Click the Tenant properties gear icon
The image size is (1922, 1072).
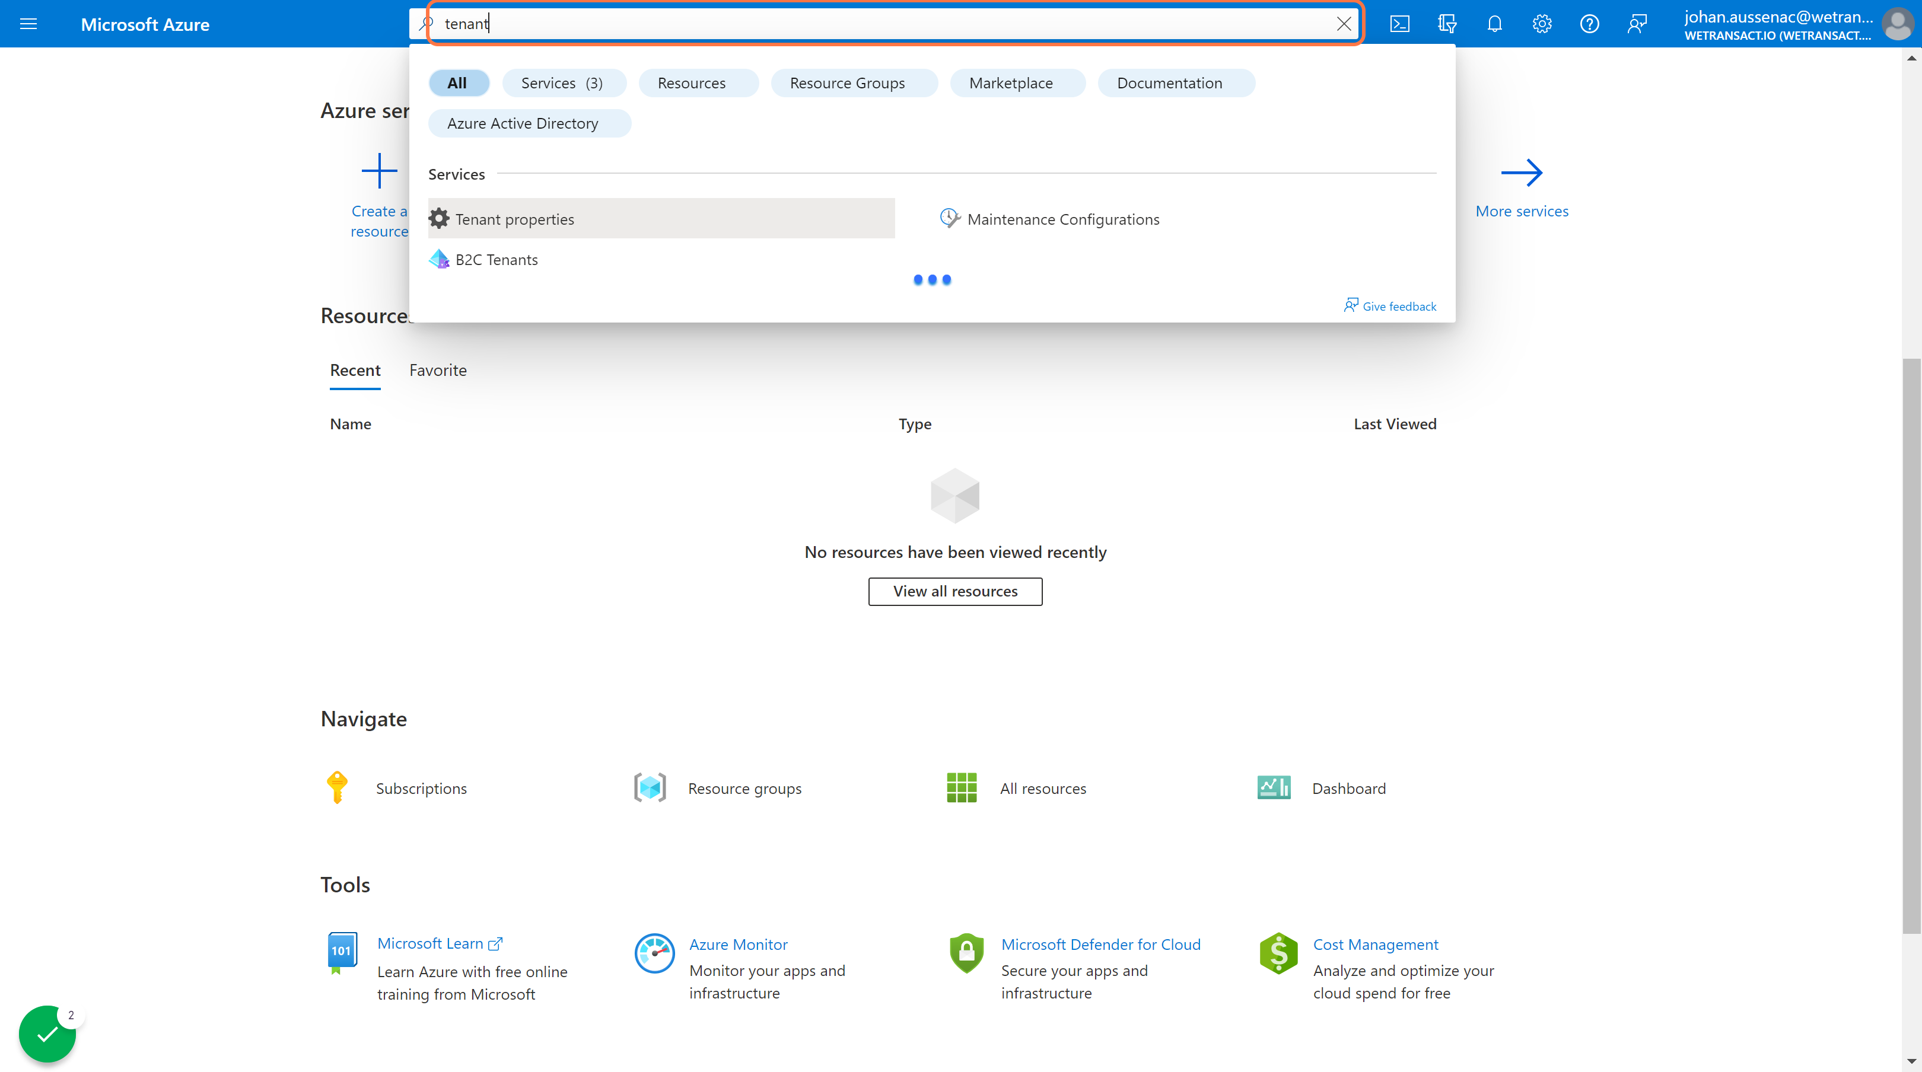click(x=440, y=219)
